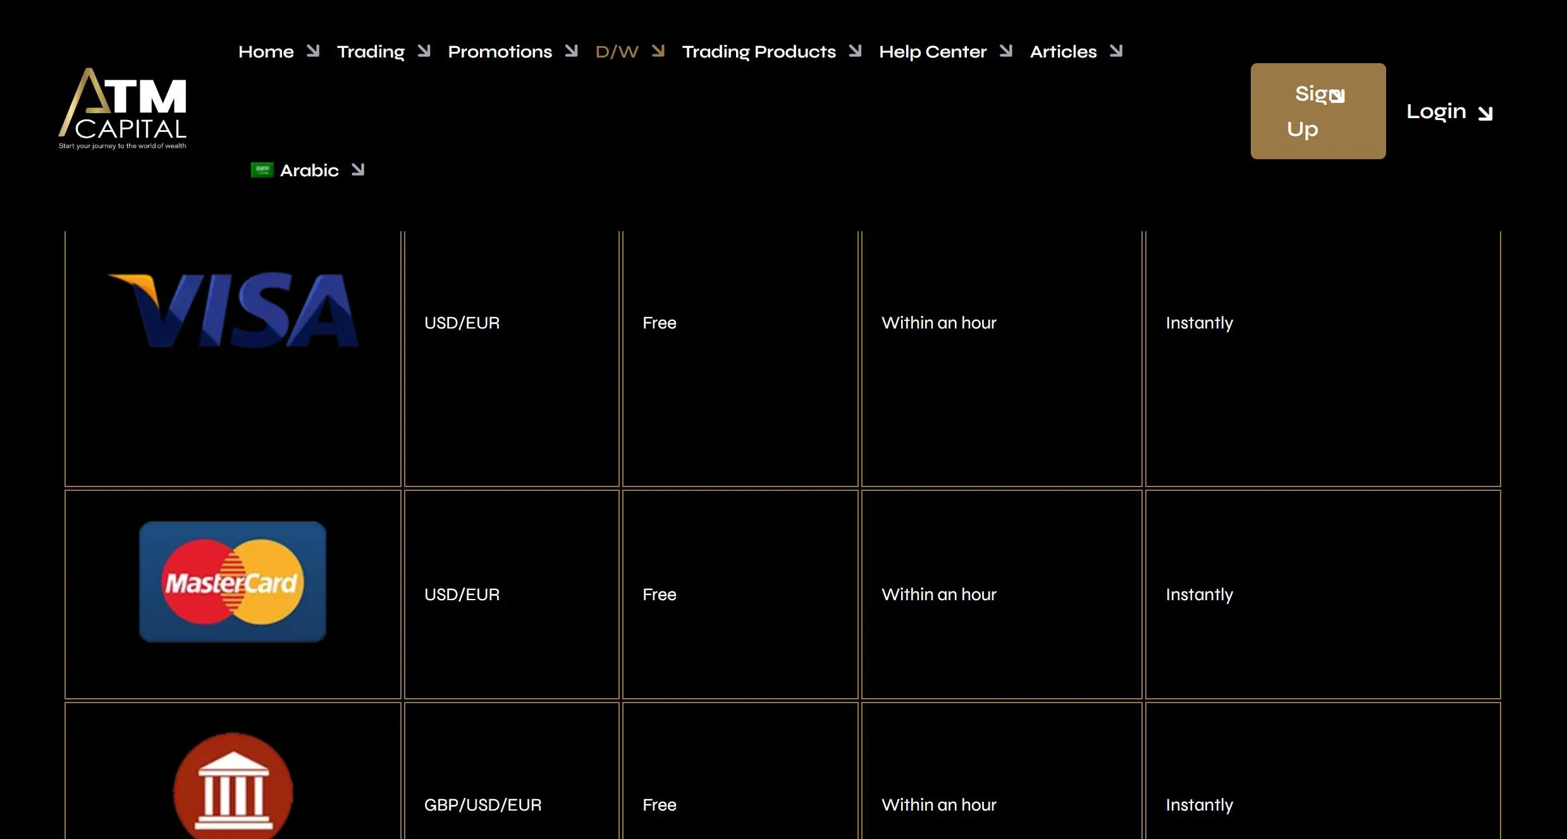Click Free in the bank transfer row

[x=660, y=805]
